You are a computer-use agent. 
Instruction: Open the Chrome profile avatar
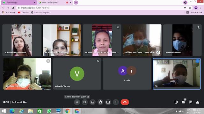(196, 8)
